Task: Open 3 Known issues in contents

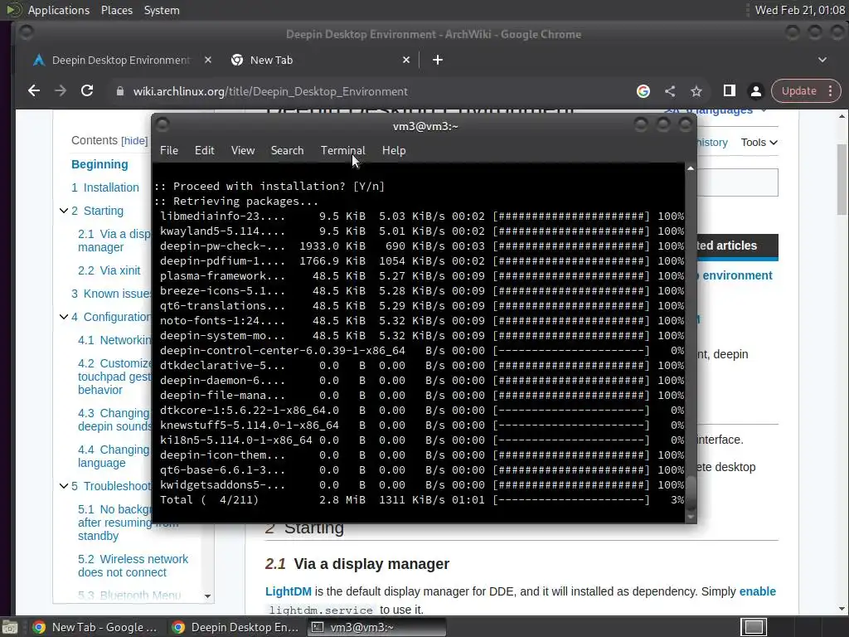Action: pyautogui.click(x=111, y=294)
